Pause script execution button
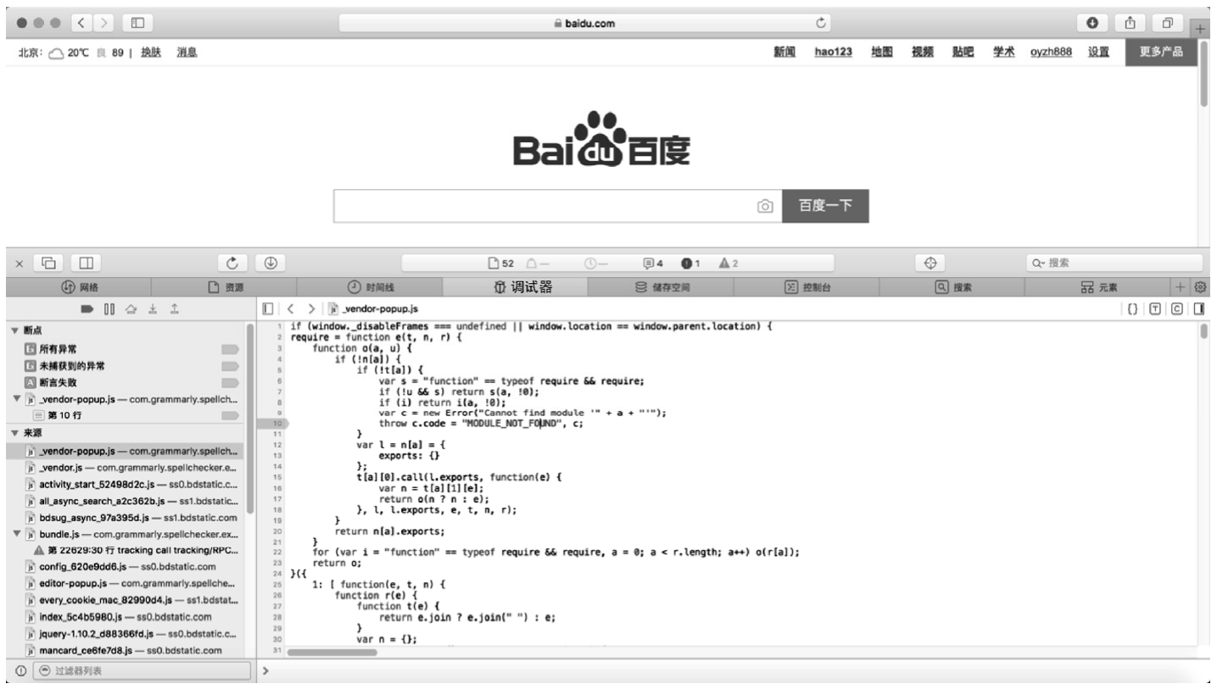 (109, 310)
